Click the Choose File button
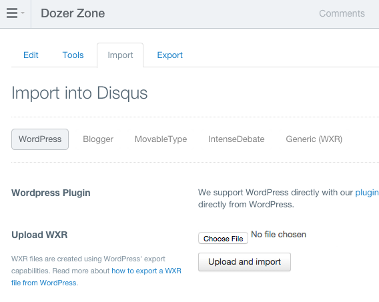This screenshot has width=379, height=302. pyautogui.click(x=223, y=239)
